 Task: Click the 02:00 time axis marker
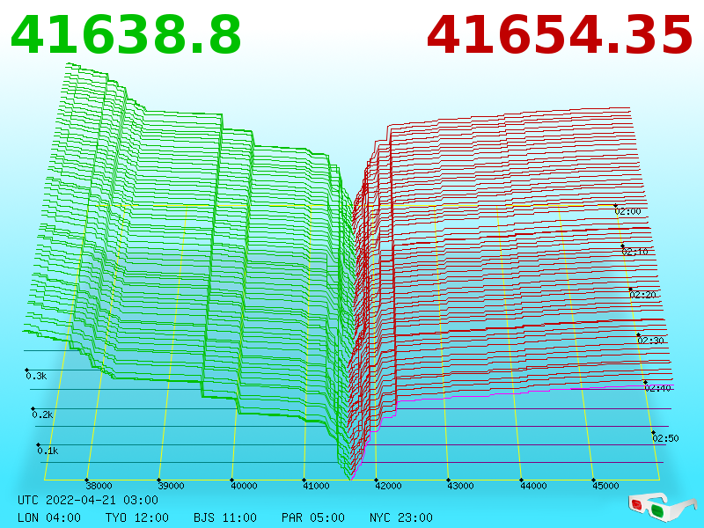[x=627, y=211]
